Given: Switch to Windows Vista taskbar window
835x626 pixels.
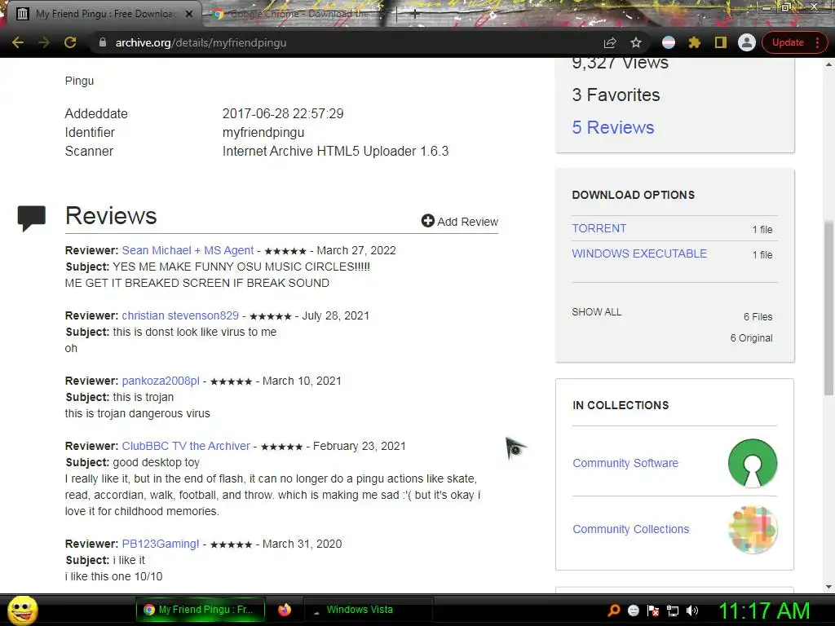Looking at the screenshot, I should tap(368, 610).
